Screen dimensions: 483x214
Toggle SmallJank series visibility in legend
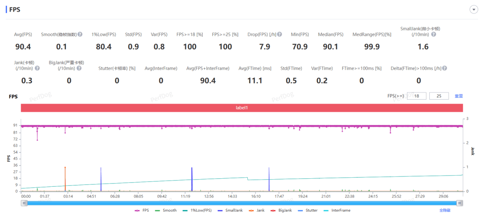tap(230, 210)
